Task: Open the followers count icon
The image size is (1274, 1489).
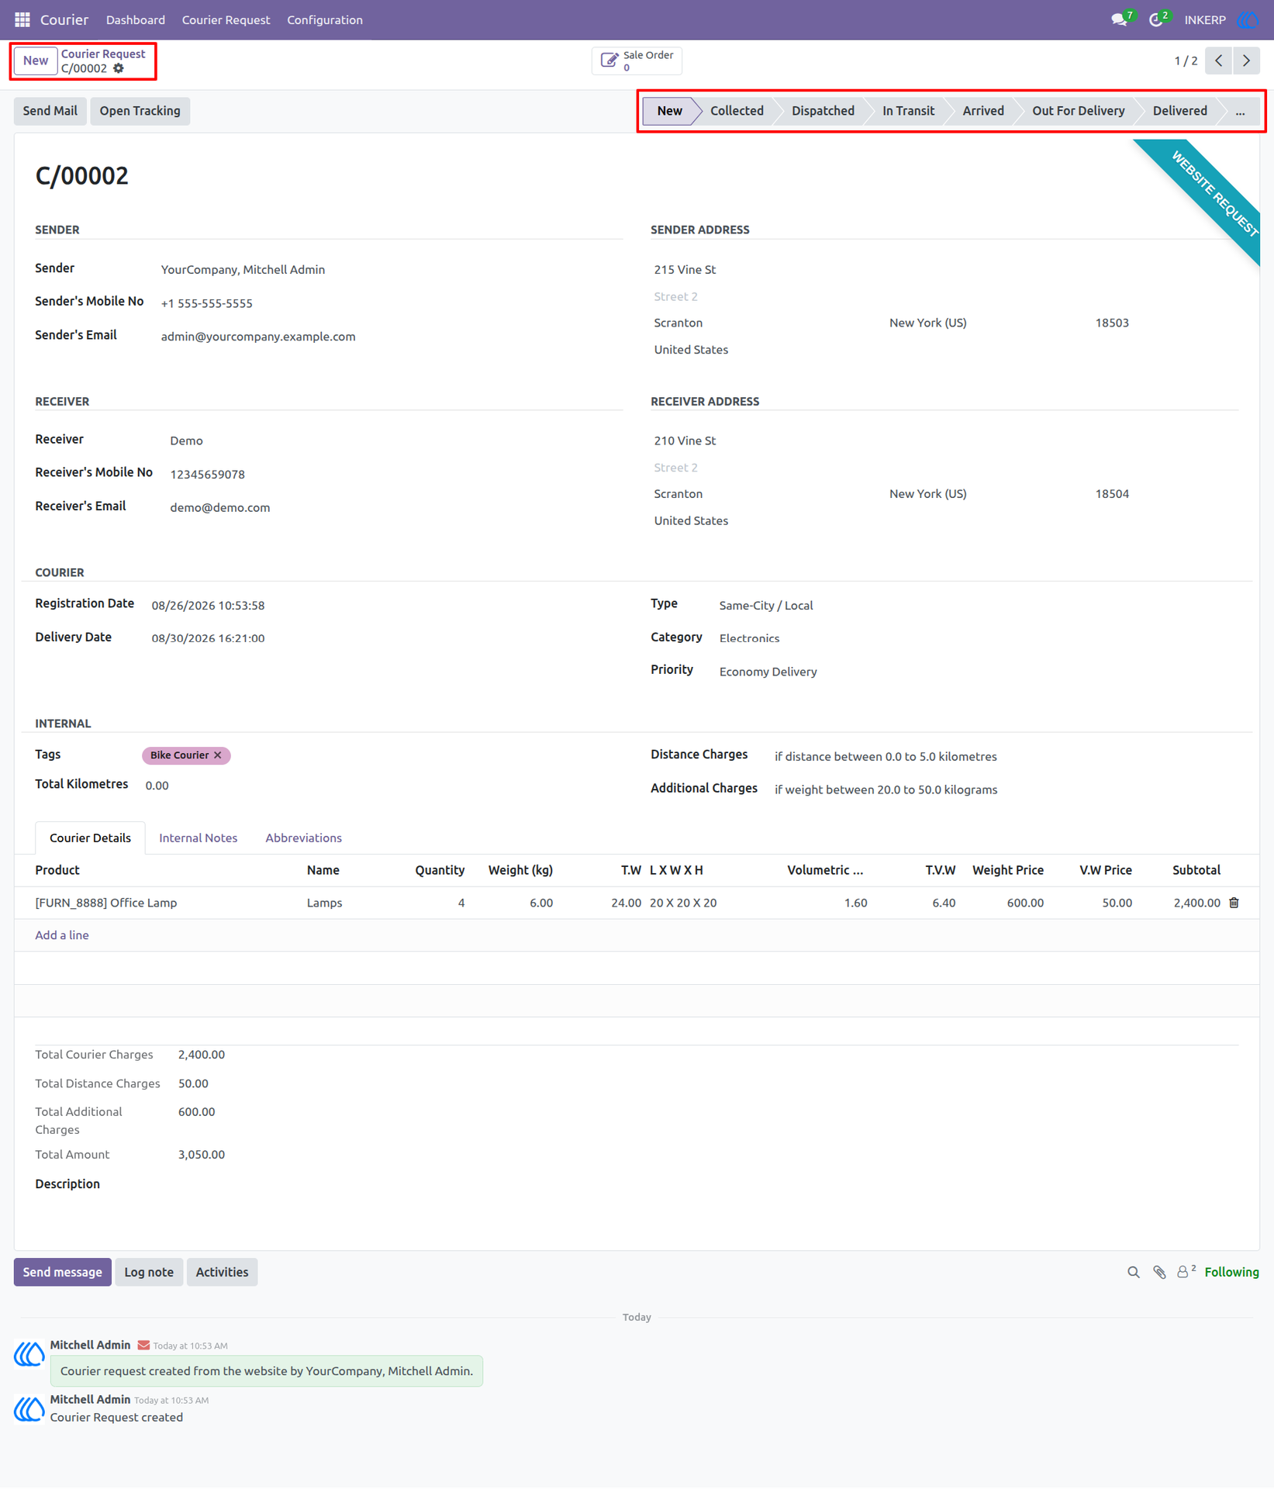Action: [1186, 1272]
